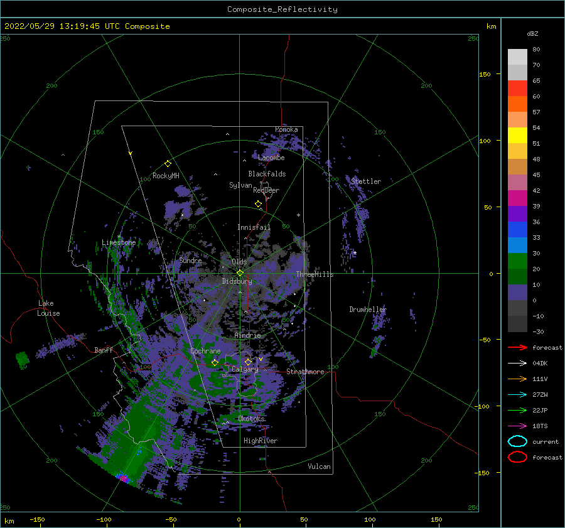Screen dimensions: 565x528
Task: Pick the red swatch in dBZ scale
Action: 517,88
